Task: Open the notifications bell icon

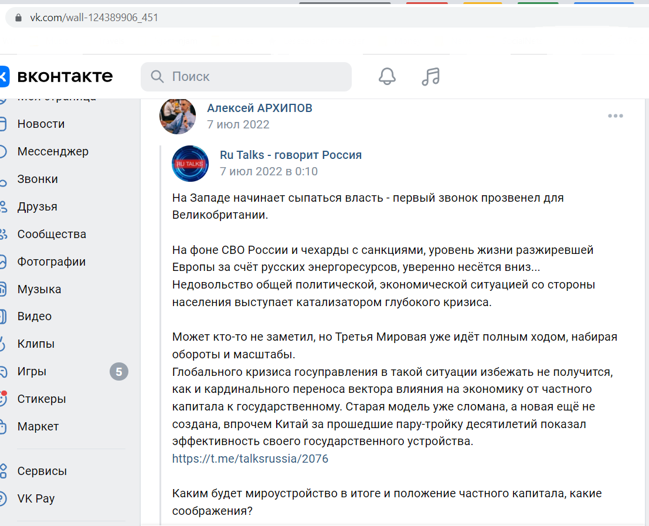Action: point(387,77)
